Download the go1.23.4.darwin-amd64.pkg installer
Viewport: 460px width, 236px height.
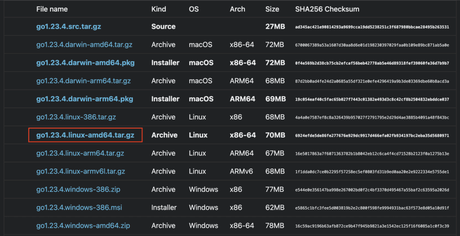coord(85,63)
